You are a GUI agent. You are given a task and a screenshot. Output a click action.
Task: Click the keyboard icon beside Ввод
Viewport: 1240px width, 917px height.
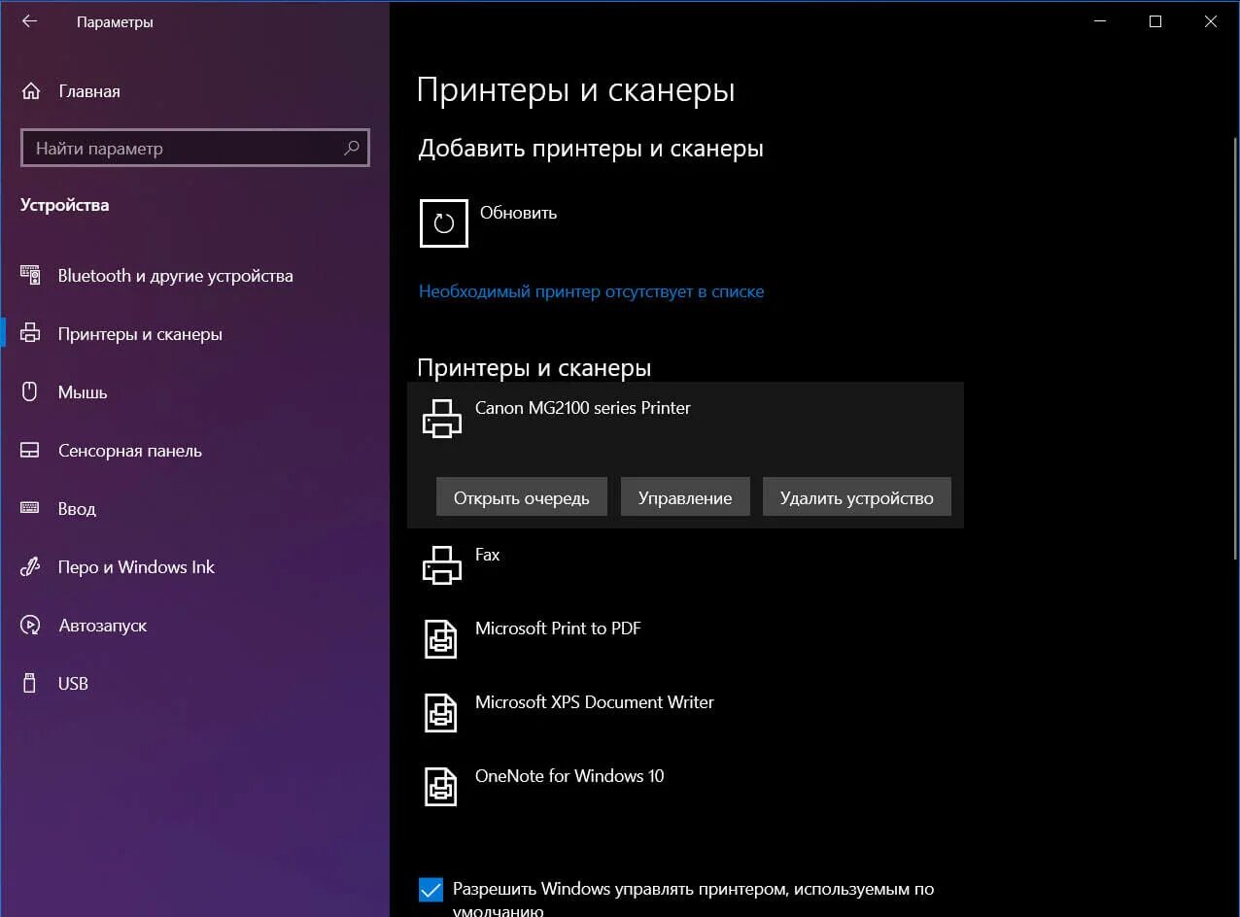[30, 508]
